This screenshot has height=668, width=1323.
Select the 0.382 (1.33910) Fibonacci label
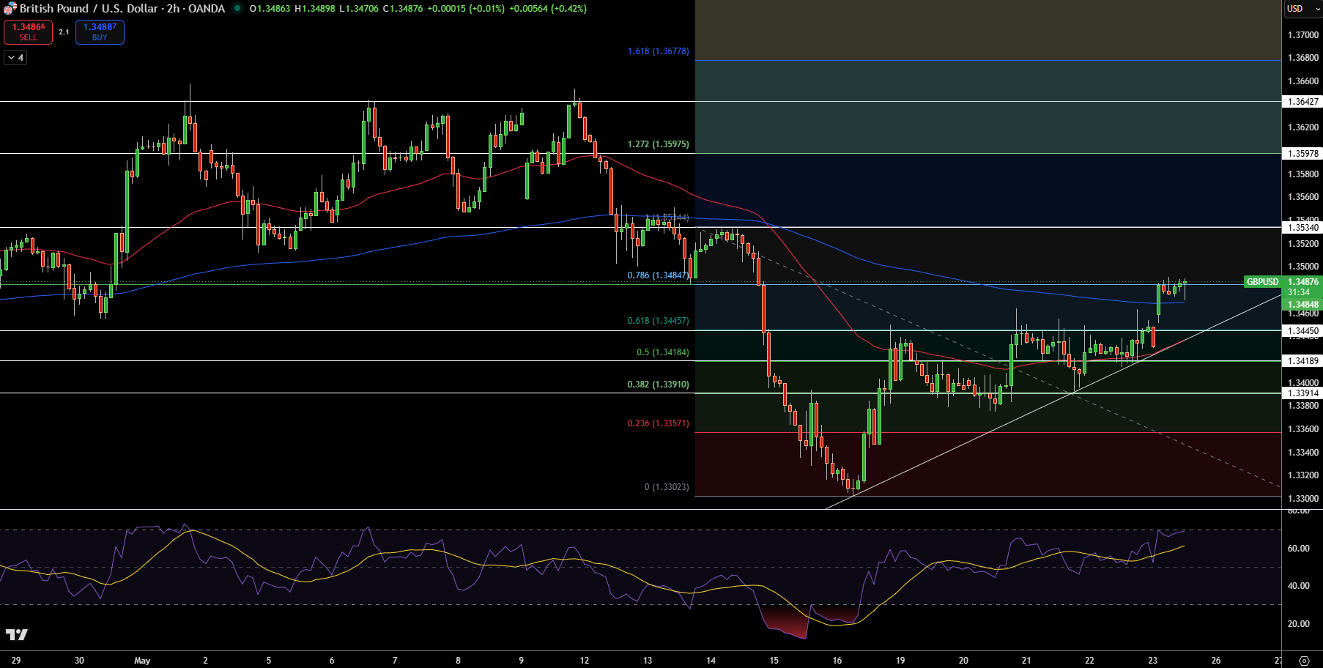pyautogui.click(x=659, y=385)
